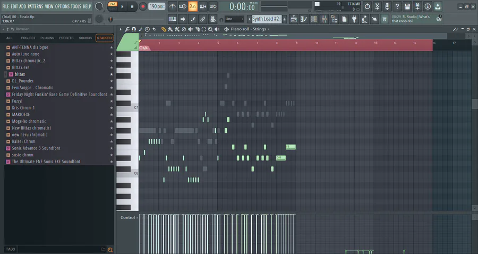Stop playback
478x254 pixels.
click(132, 6)
